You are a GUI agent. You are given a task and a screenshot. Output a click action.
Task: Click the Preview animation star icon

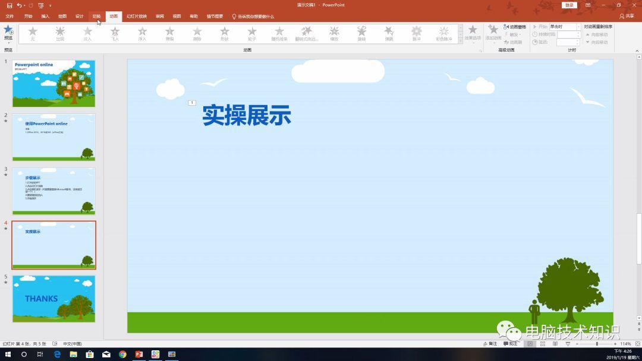tap(8, 30)
